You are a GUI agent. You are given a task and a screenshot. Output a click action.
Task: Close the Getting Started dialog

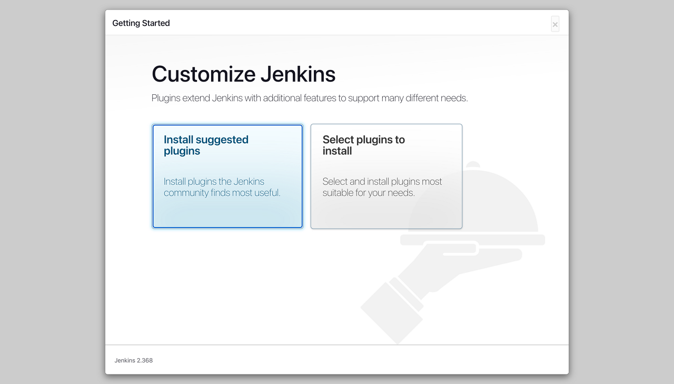pos(555,24)
